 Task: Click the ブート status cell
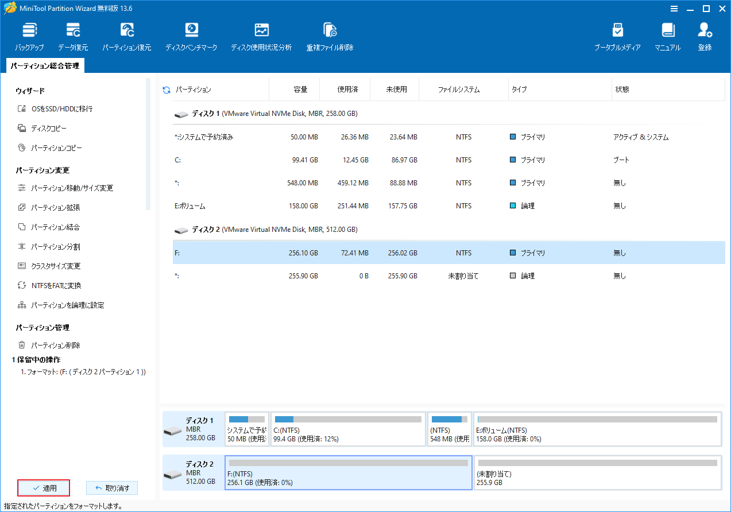coord(621,160)
